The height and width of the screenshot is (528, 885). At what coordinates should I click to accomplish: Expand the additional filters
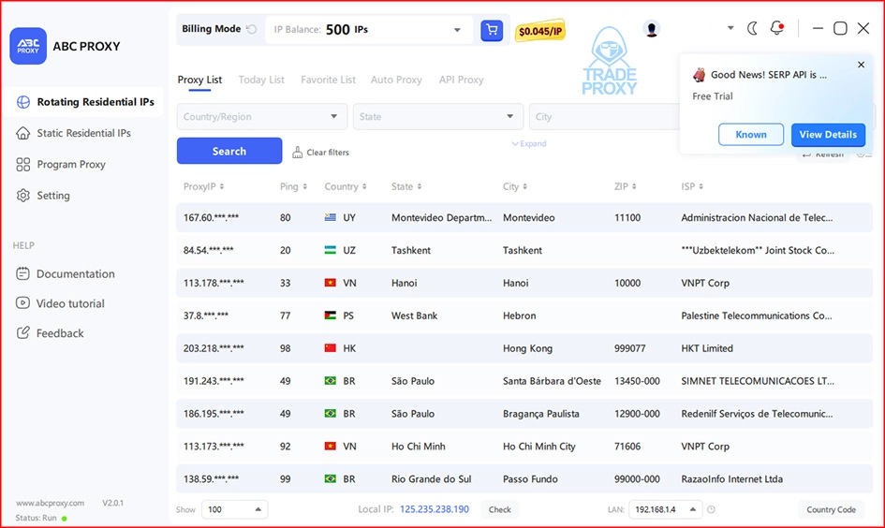point(529,144)
